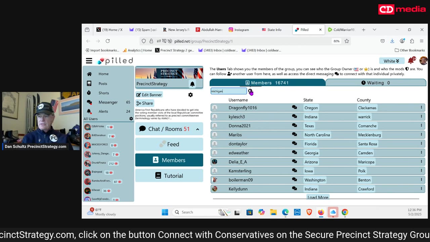Open Alerts in the Pilled sidebar

coord(103,111)
